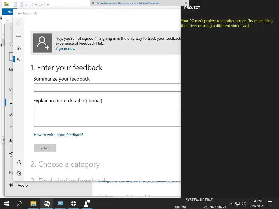
Task: Open taskbar search
Action: (20, 203)
